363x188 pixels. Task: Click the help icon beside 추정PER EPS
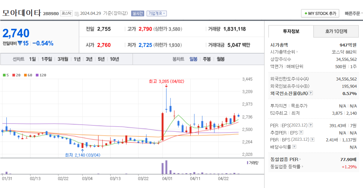tap(301, 132)
